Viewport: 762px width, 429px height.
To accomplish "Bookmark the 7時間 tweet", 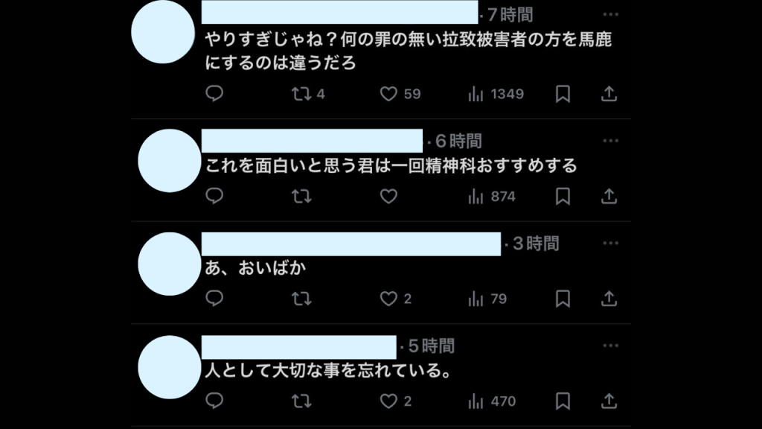I will tap(563, 93).
